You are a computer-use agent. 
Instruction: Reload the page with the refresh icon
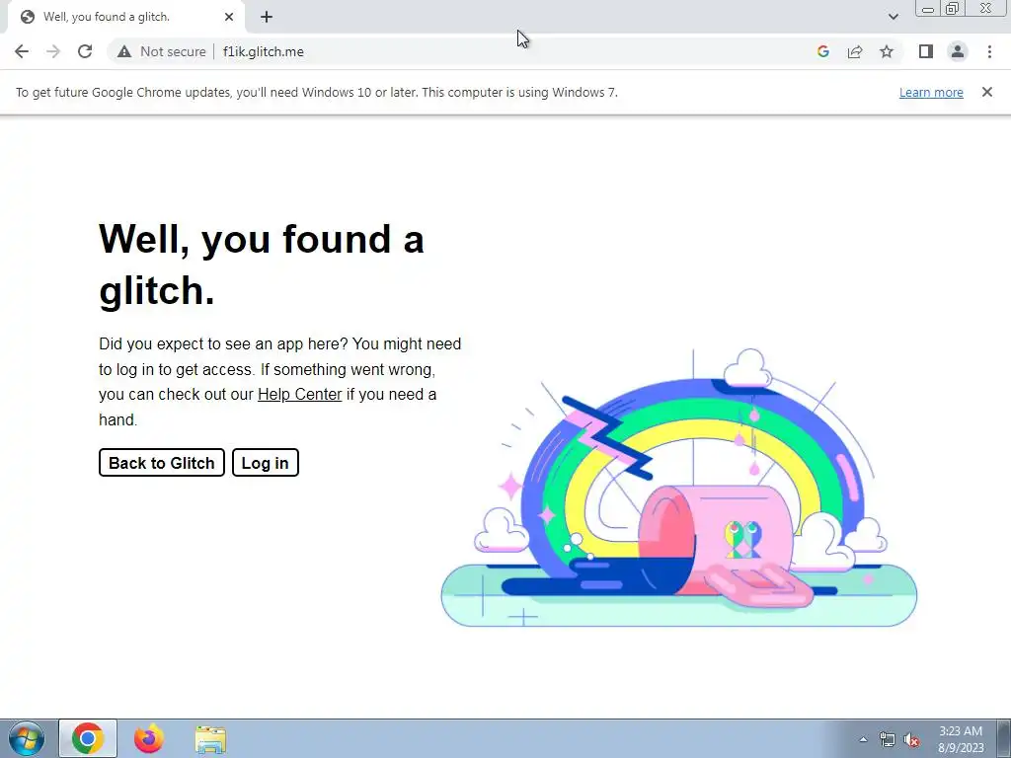coord(85,51)
